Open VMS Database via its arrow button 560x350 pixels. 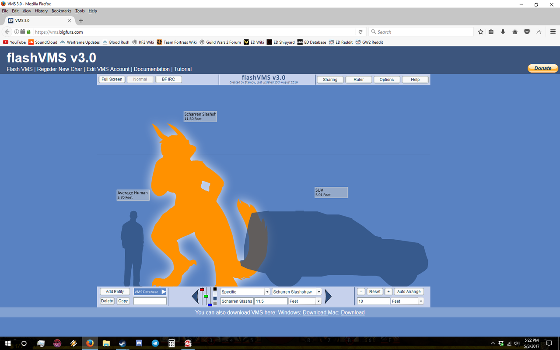click(x=164, y=291)
